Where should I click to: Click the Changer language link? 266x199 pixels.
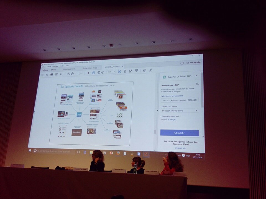point(172,119)
